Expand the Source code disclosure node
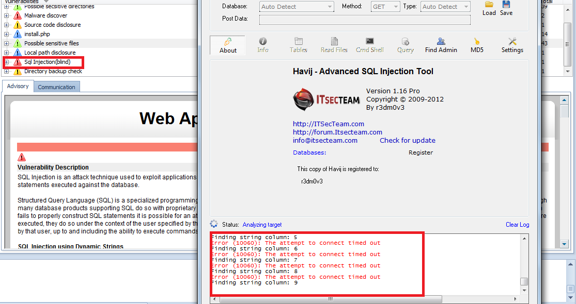This screenshot has width=576, height=304. tap(7, 25)
